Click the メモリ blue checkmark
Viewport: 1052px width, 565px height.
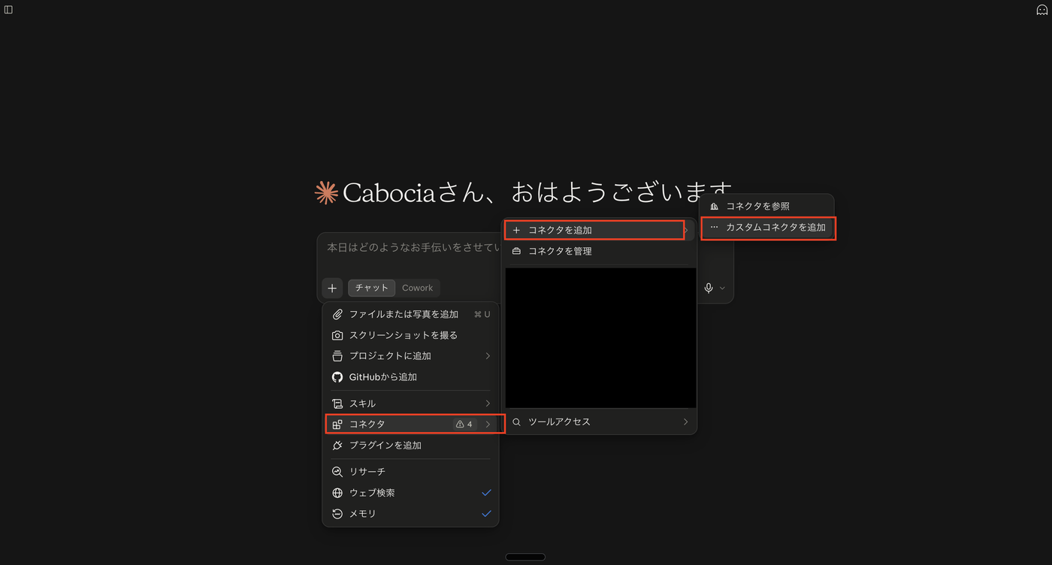pos(486,514)
